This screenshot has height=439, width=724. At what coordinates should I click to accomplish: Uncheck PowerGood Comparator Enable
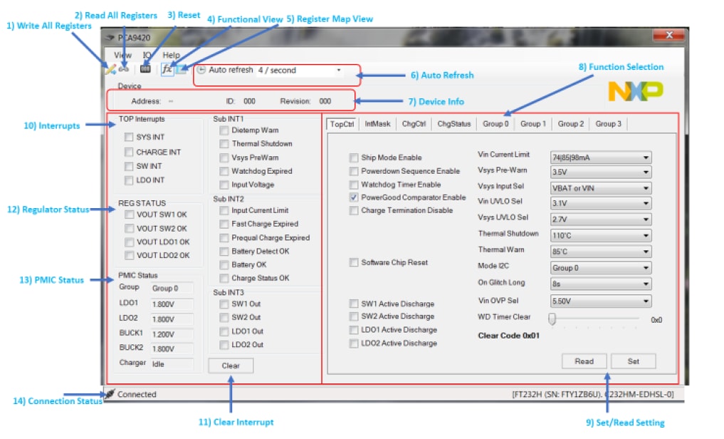coord(354,197)
